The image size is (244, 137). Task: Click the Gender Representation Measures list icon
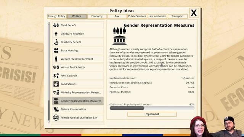click(56, 101)
